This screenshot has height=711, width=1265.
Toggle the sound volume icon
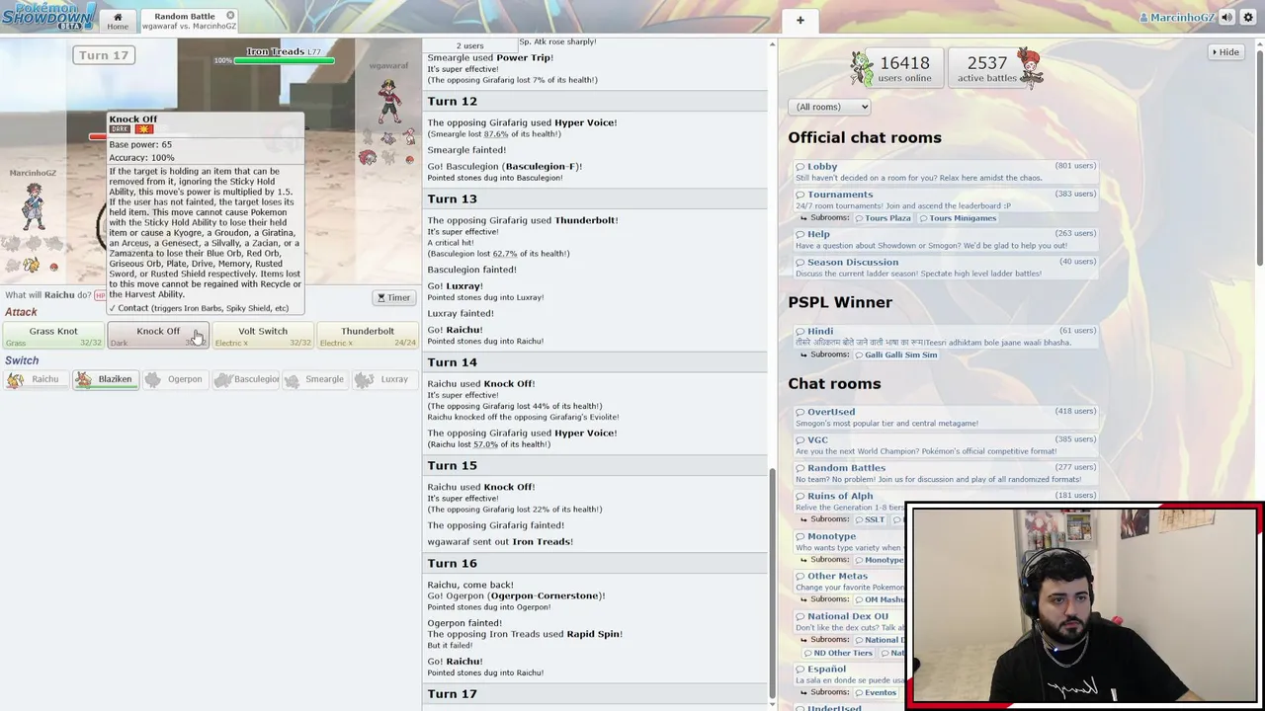pyautogui.click(x=1226, y=18)
